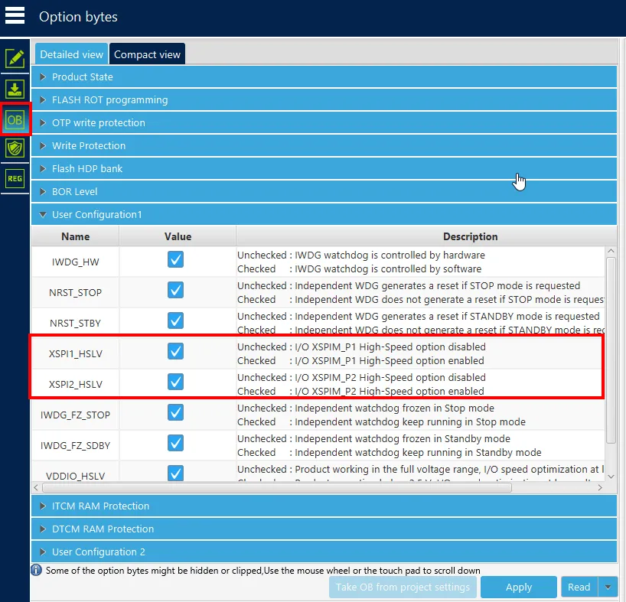Click the table's scroll down arrow

[611, 477]
